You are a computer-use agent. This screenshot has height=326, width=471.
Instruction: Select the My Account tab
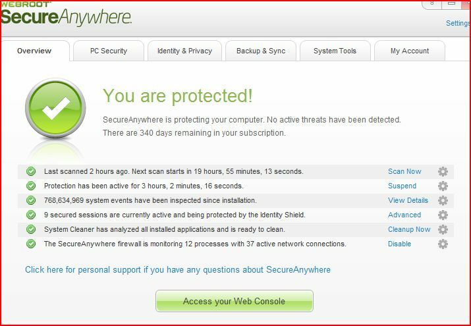[x=410, y=51]
